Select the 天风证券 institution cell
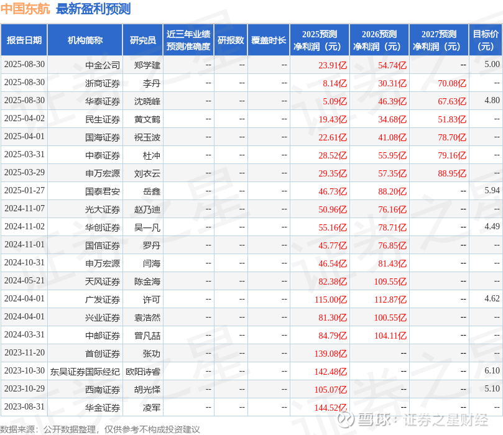The width and height of the screenshot is (503, 435). [85, 281]
